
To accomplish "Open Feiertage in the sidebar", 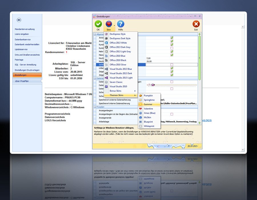I will point(19,60).
